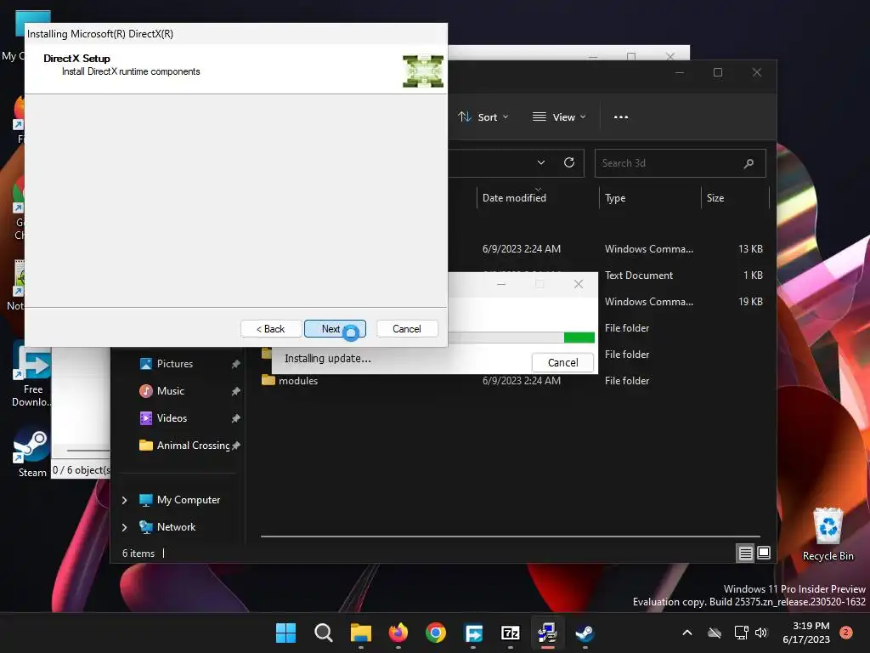Open the volume tray icon
Viewport: 870px width, 653px height.
[761, 633]
